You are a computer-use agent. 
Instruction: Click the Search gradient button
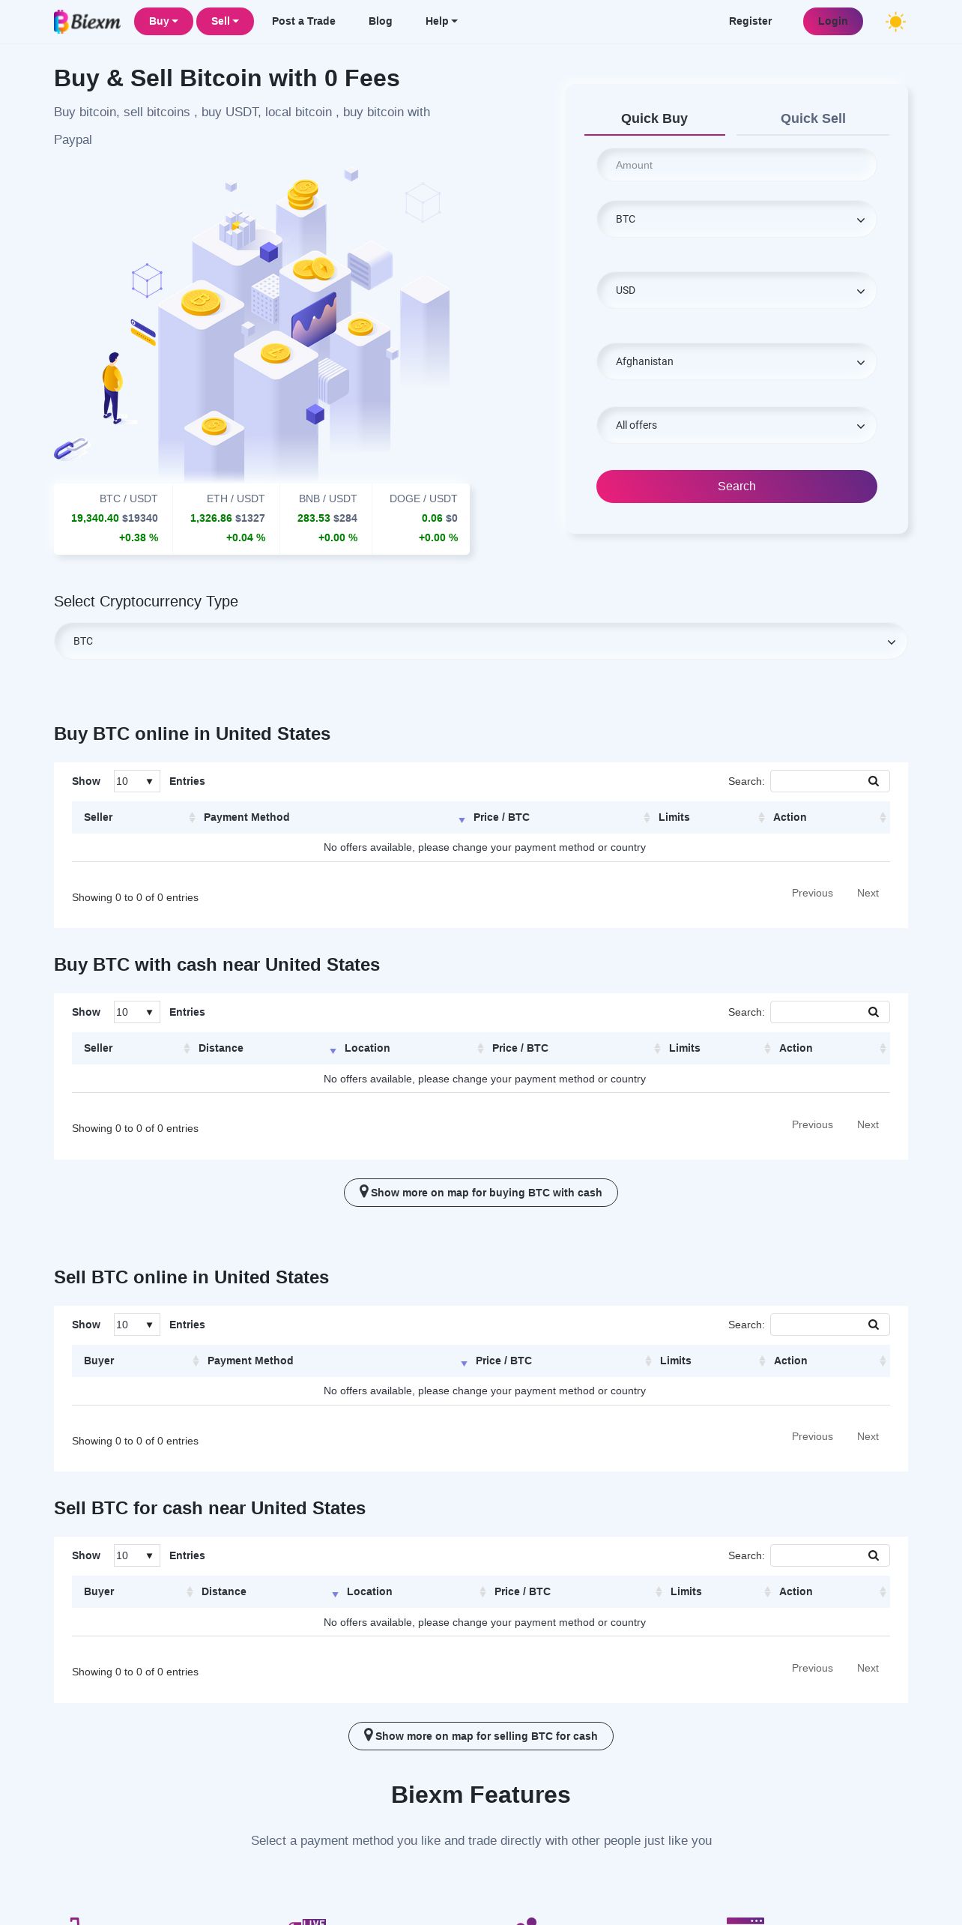point(736,486)
